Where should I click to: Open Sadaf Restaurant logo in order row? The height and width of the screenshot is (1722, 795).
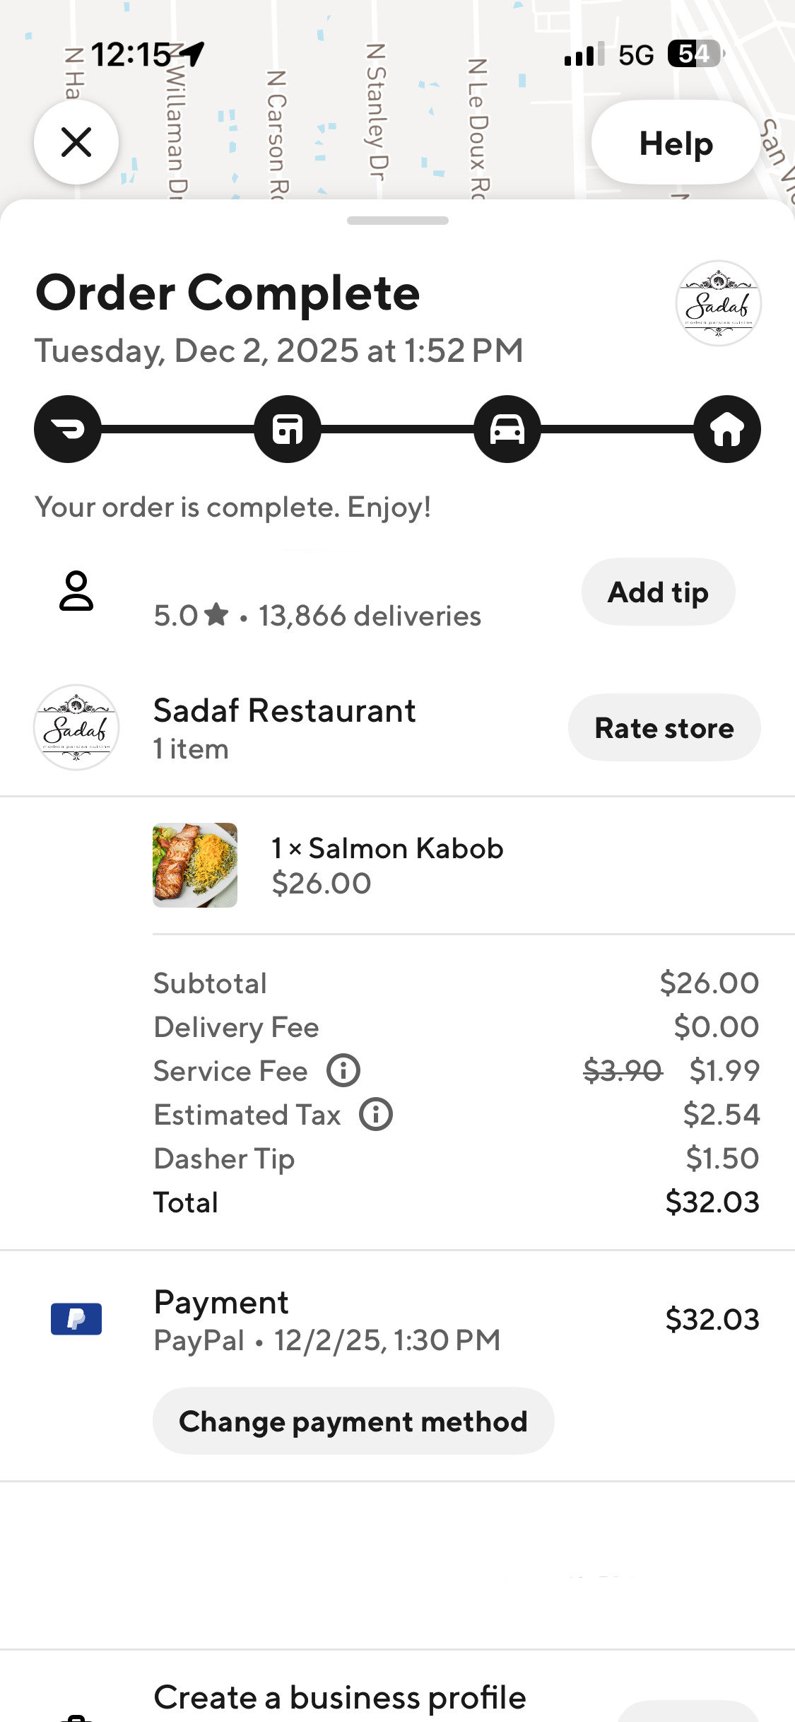pos(76,727)
